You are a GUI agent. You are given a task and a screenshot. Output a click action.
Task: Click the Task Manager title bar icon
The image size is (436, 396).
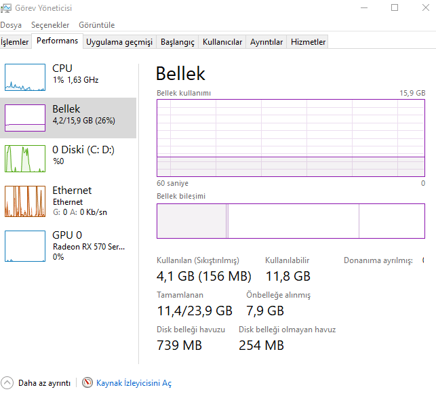[x=6, y=8]
